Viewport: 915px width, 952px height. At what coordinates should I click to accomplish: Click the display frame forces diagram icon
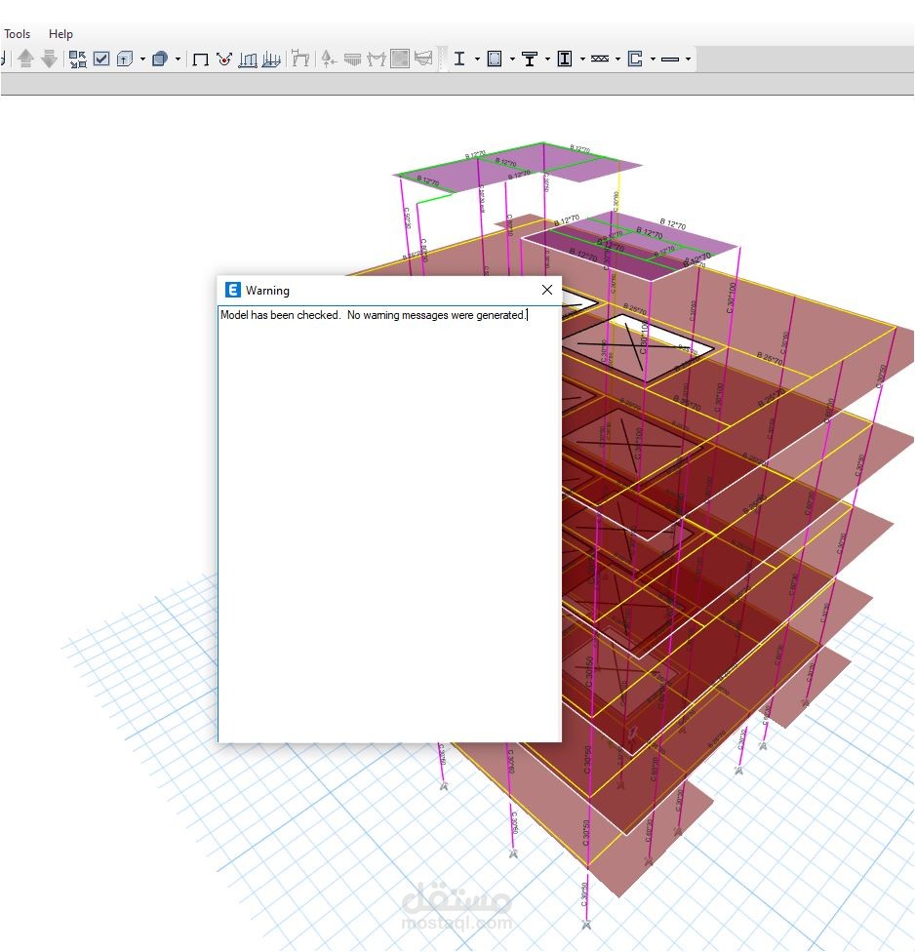(248, 59)
